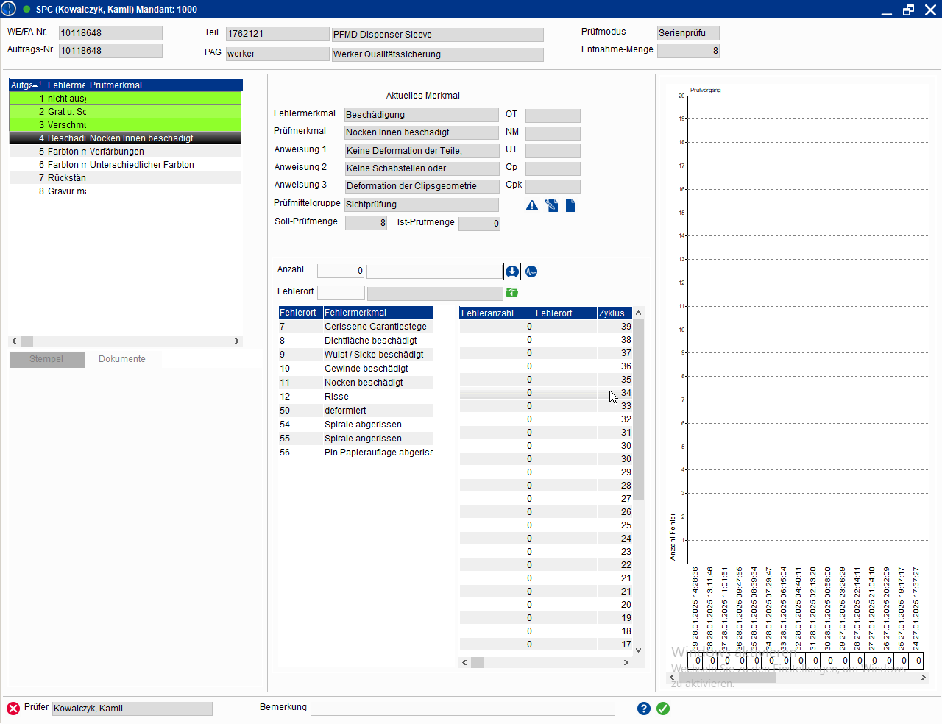The width and height of the screenshot is (942, 724).
Task: Sort by the Aufga column header
Action: click(x=26, y=85)
